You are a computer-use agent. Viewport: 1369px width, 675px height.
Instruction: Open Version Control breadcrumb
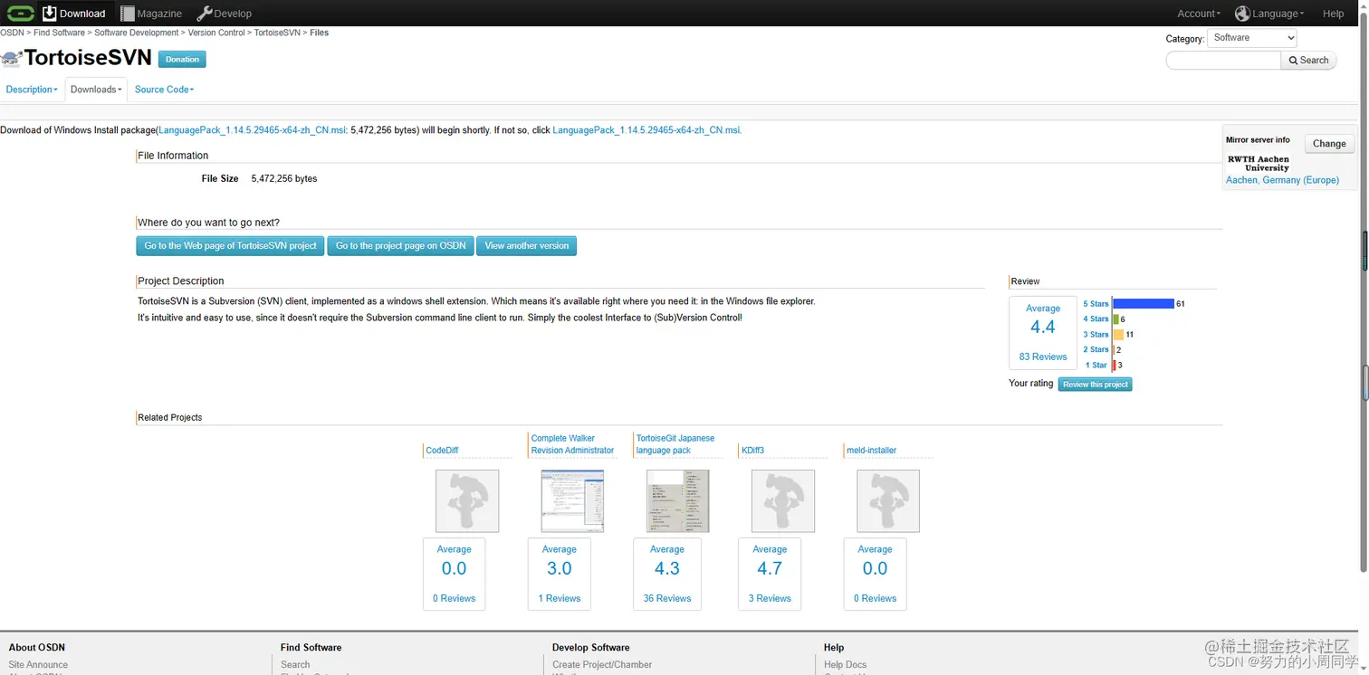pos(216,33)
